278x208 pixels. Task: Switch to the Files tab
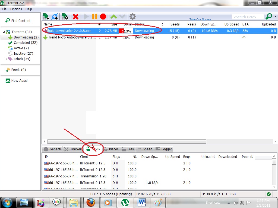(x=128, y=149)
